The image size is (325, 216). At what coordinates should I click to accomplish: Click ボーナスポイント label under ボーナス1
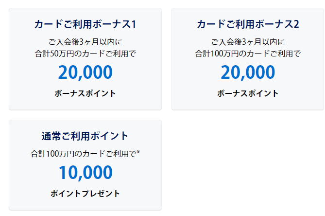point(85,93)
